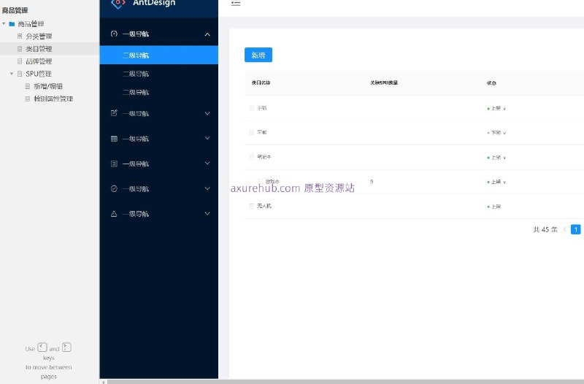Viewport: 584px width, 384px height.
Task: Open the 检测属性管理 page in tree
Action: coord(53,99)
